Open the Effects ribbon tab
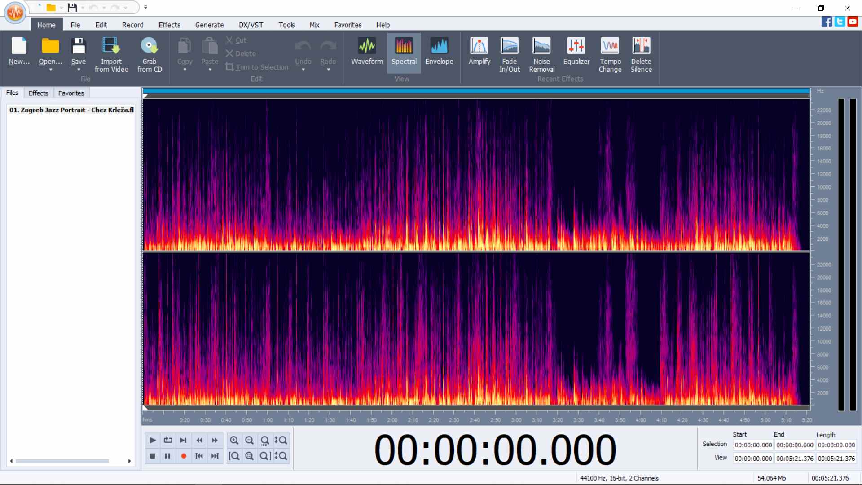The image size is (862, 485). point(169,25)
